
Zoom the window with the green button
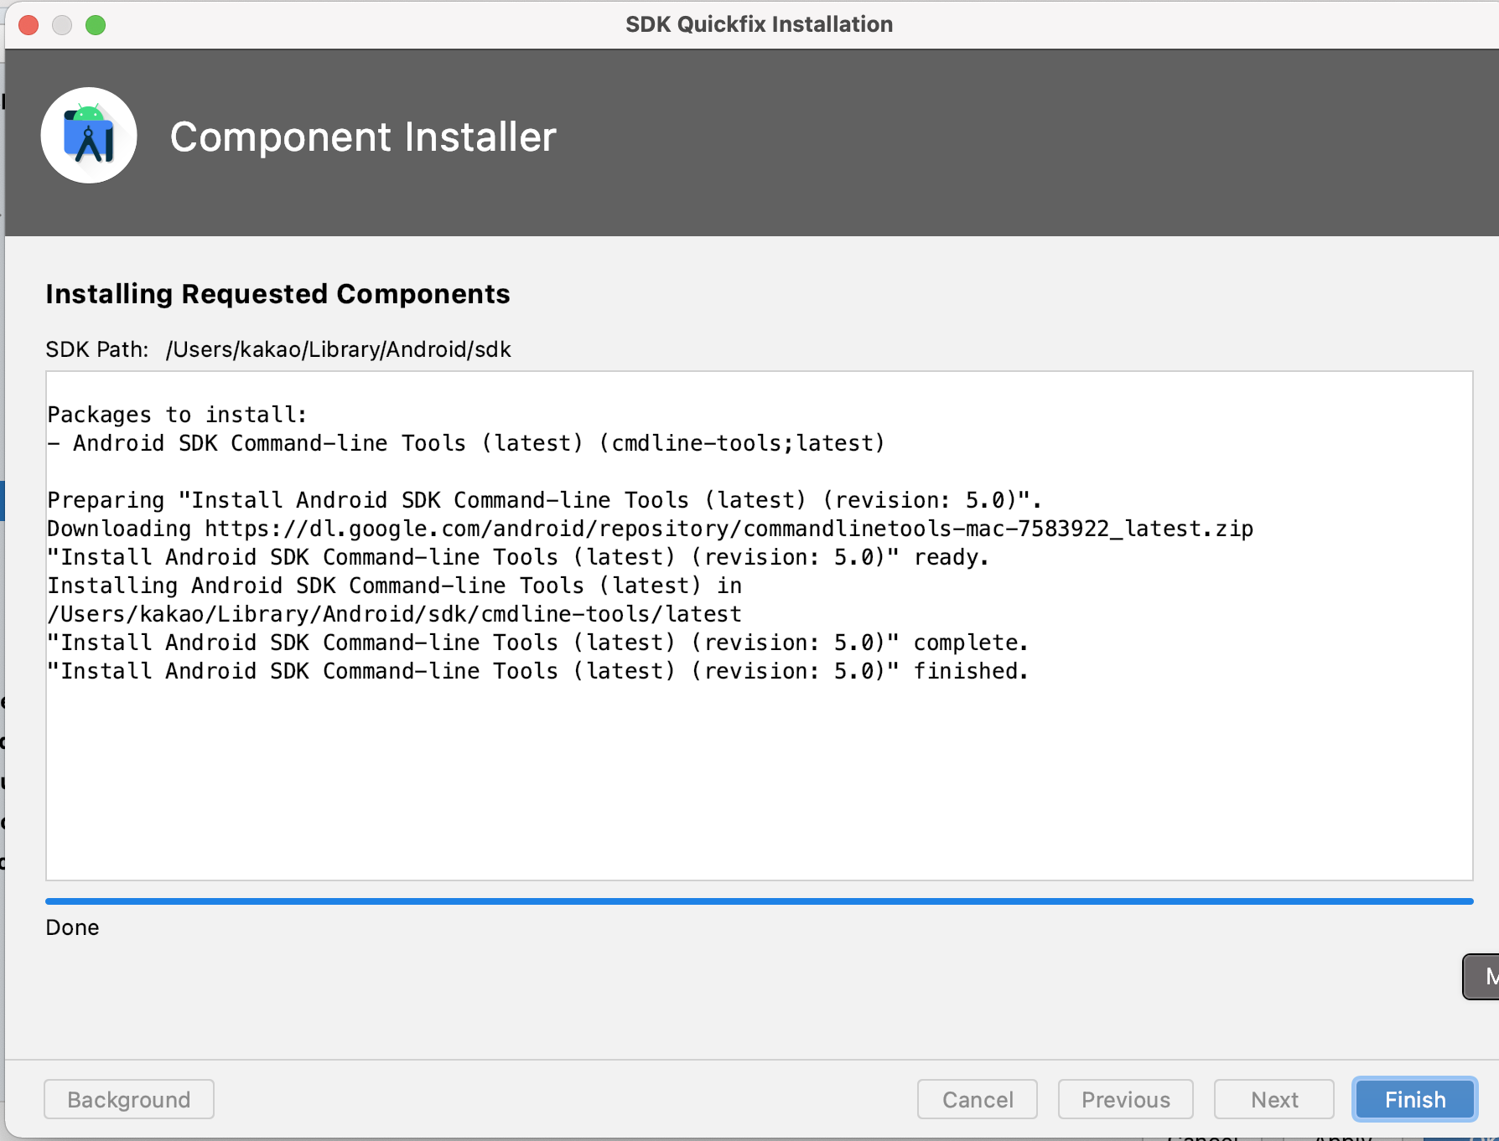pyautogui.click(x=96, y=25)
